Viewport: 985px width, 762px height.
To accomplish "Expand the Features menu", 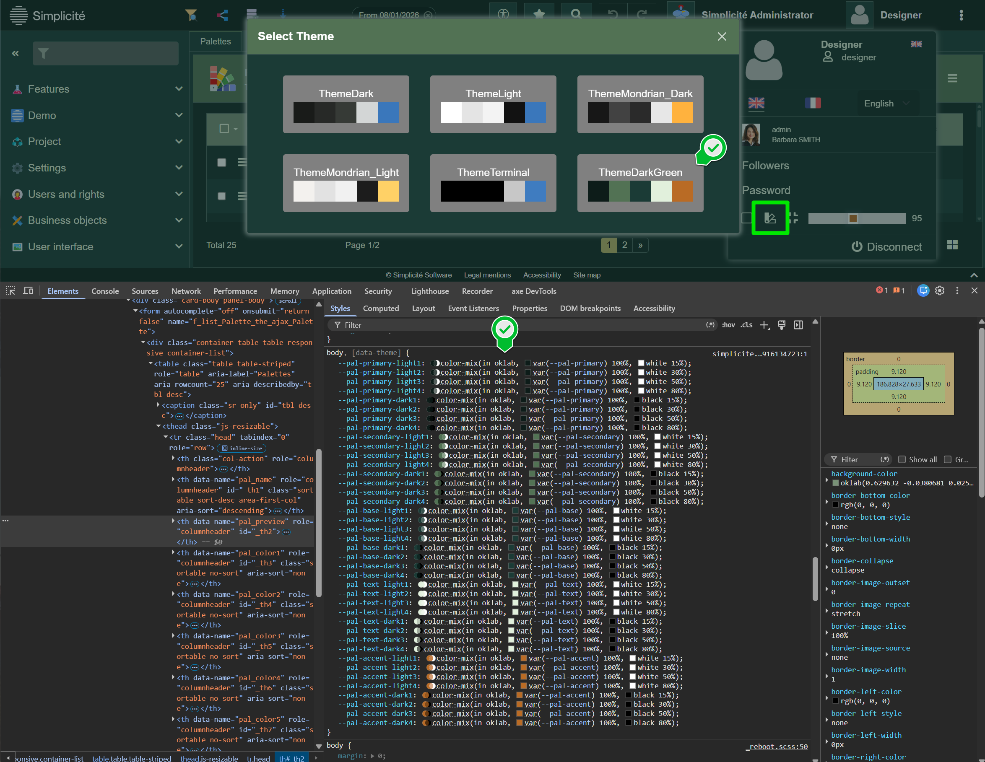I will coord(97,89).
